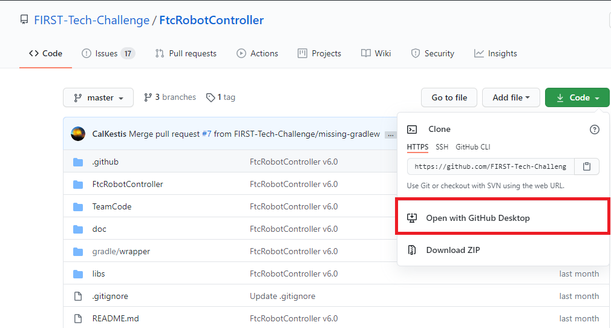The width and height of the screenshot is (611, 328).
Task: View the 3 branches link
Action: point(170,97)
